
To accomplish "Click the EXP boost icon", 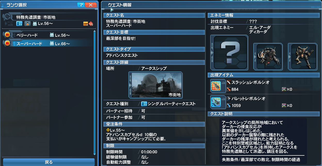I will (x=85, y=24).
